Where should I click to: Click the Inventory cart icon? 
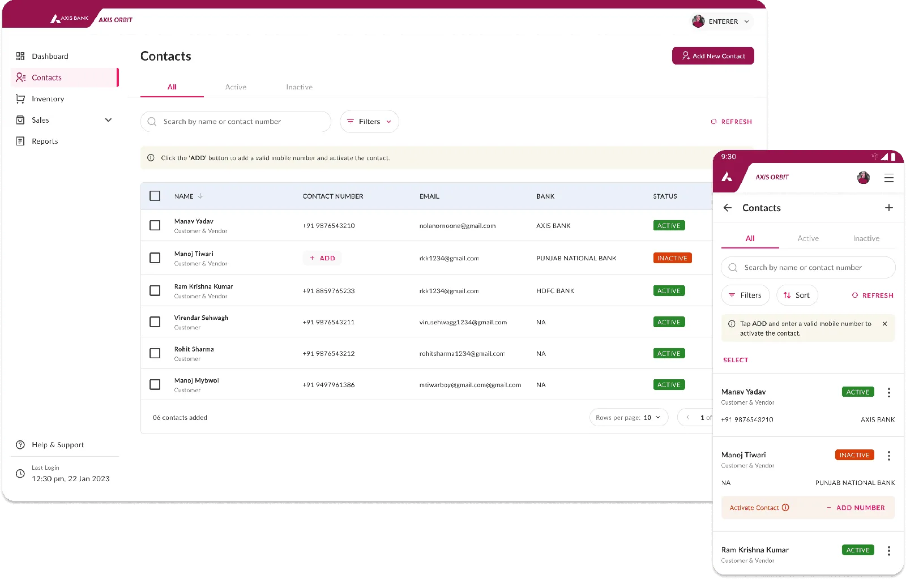(20, 98)
